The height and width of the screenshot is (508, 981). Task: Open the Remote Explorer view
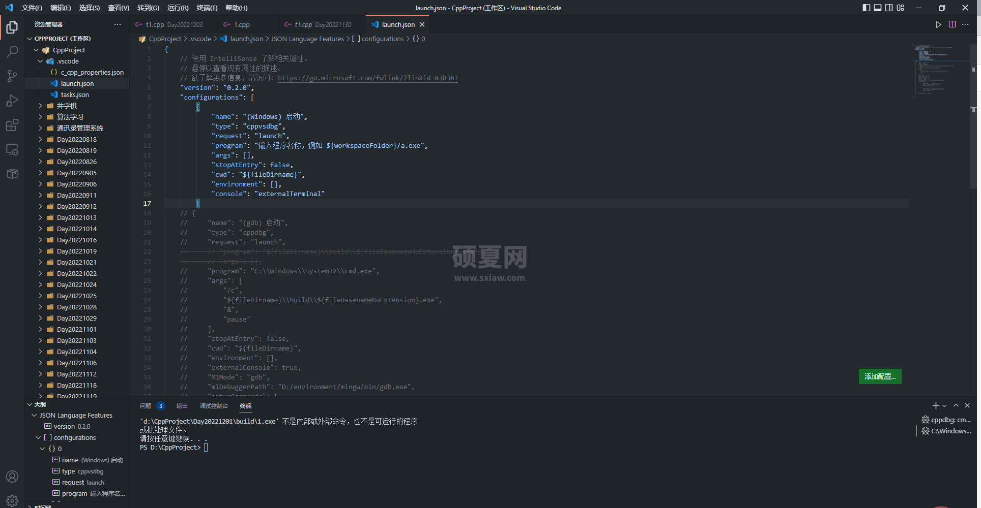tap(12, 149)
